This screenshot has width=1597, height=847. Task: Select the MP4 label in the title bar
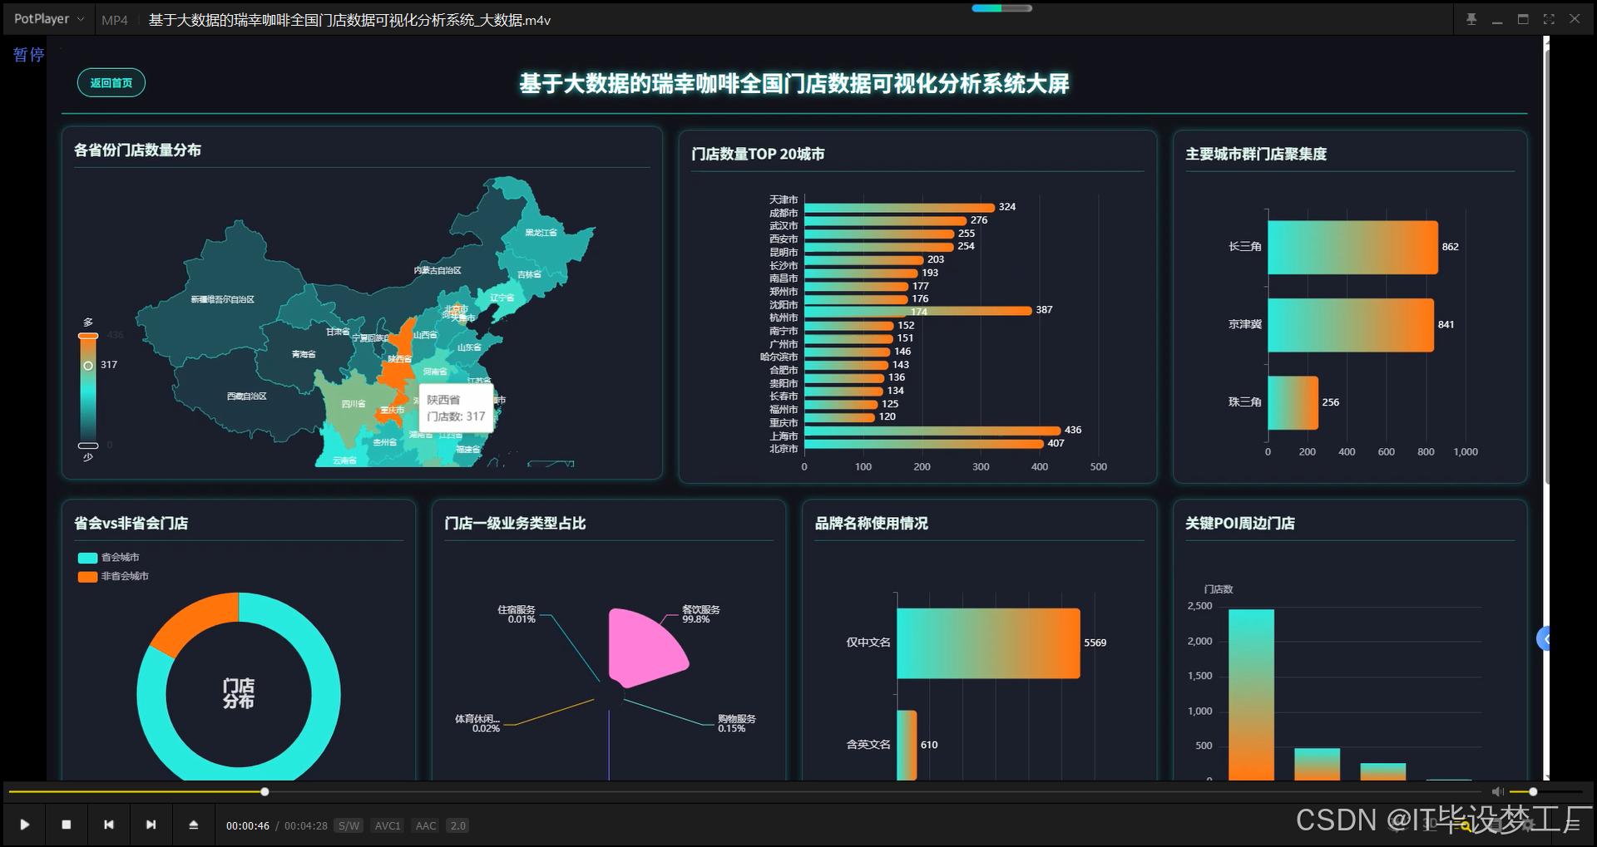coord(115,20)
